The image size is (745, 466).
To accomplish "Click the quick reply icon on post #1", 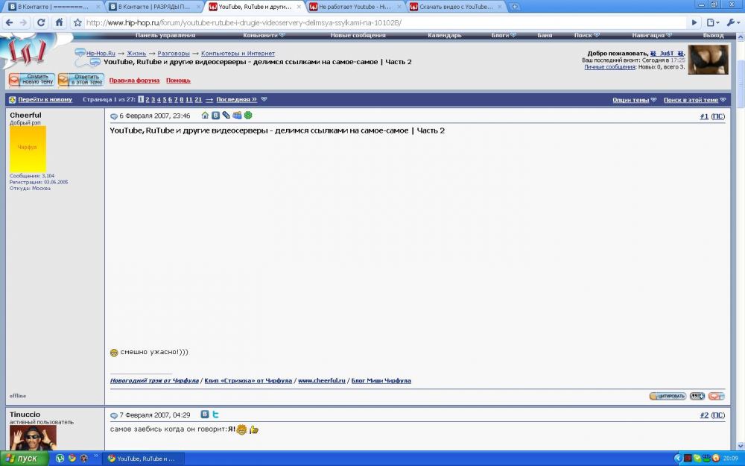I will click(x=716, y=396).
